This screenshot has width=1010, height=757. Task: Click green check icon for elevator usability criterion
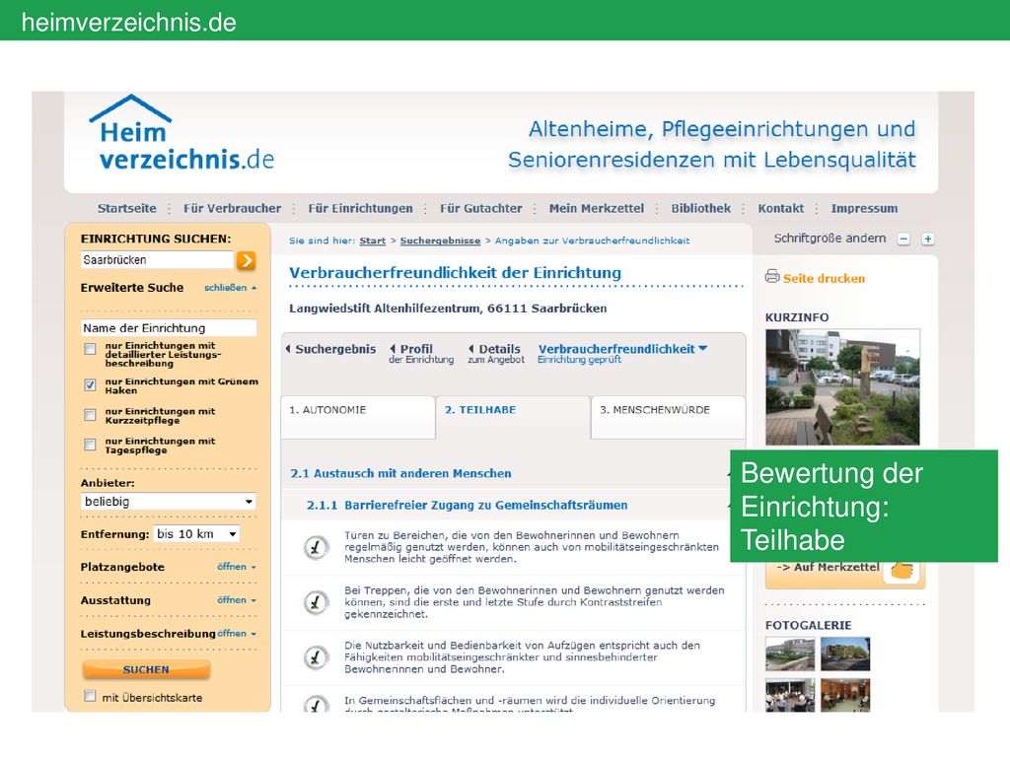pyautogui.click(x=316, y=657)
